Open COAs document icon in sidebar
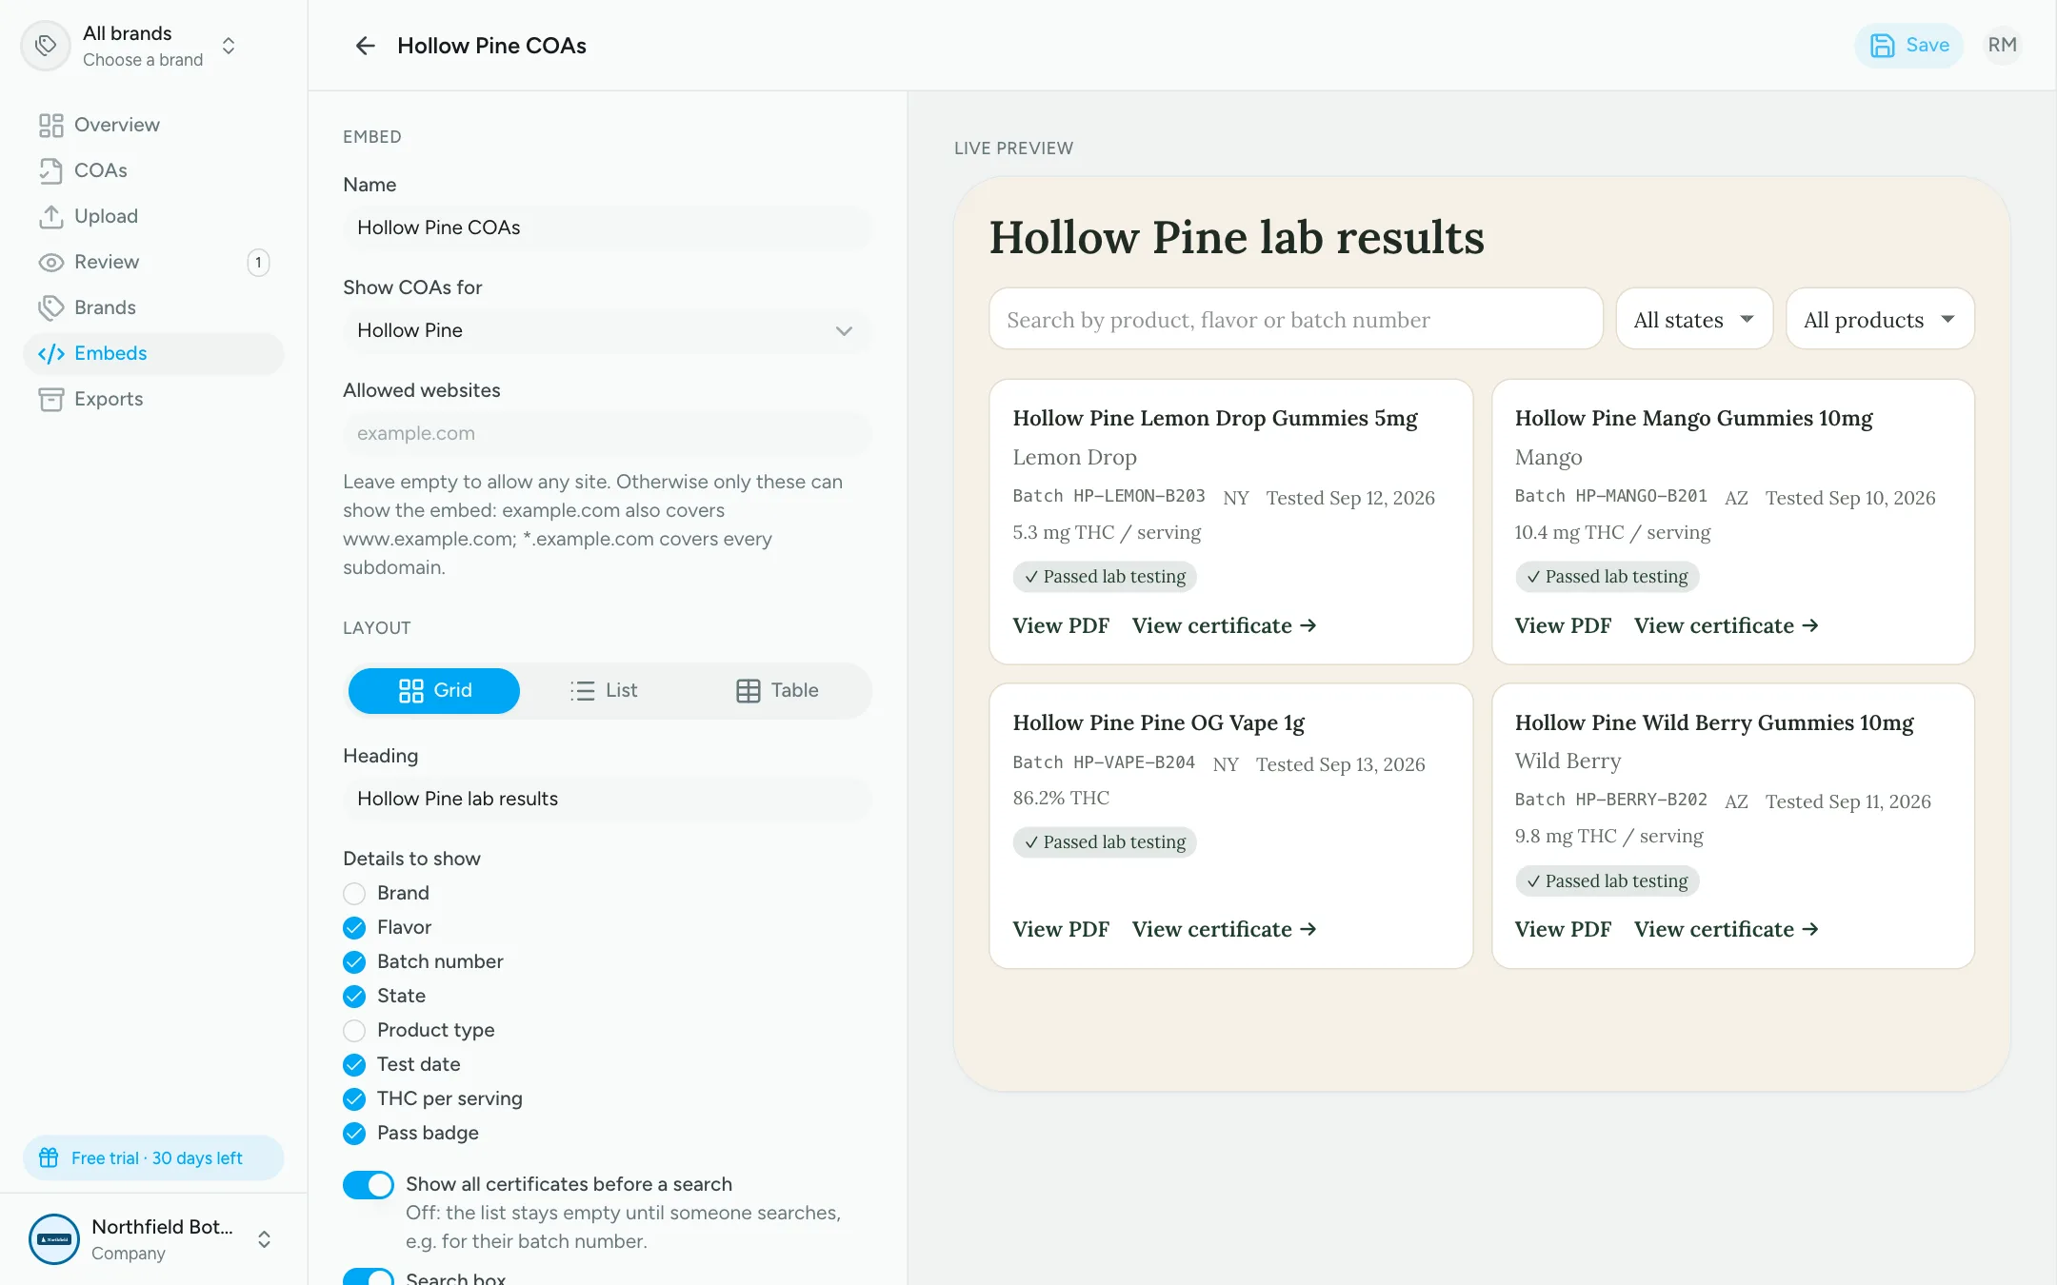The image size is (2057, 1285). coord(51,170)
